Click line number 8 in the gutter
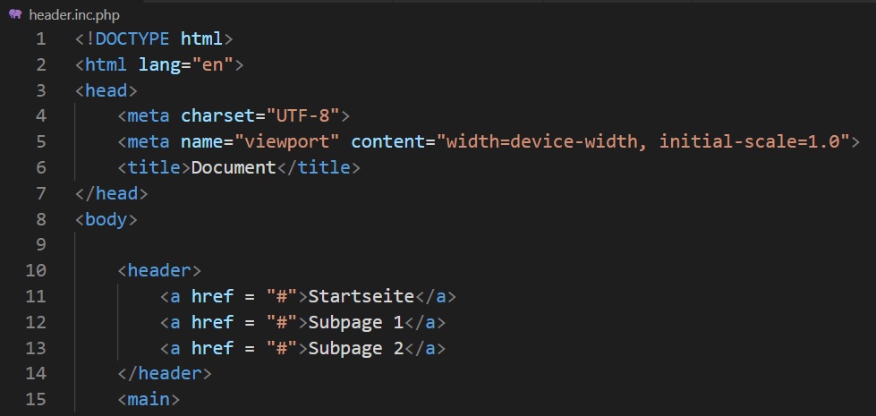This screenshot has height=416, width=876. [40, 219]
